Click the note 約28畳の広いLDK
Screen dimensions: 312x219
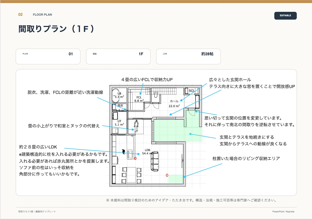38,147
